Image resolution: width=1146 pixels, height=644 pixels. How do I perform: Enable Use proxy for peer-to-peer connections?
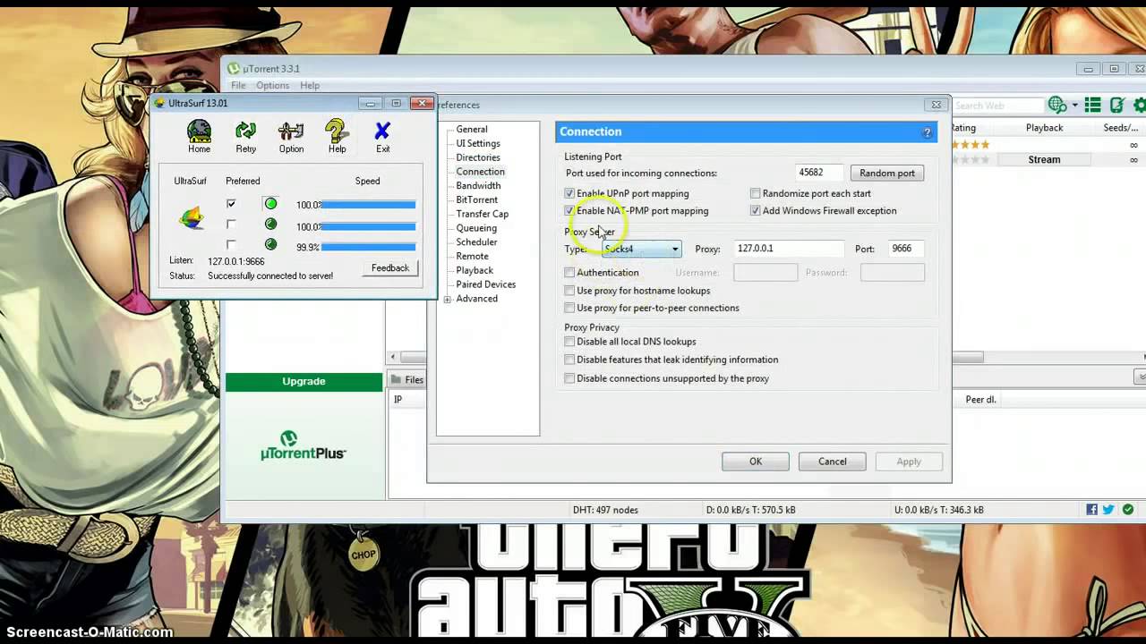pyautogui.click(x=569, y=308)
